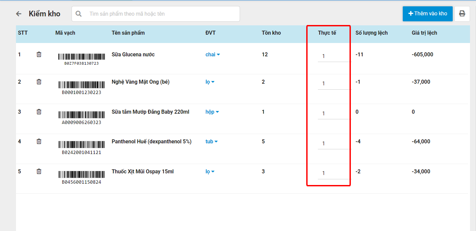Delete the Sữa Glucena nước row

(x=39, y=54)
